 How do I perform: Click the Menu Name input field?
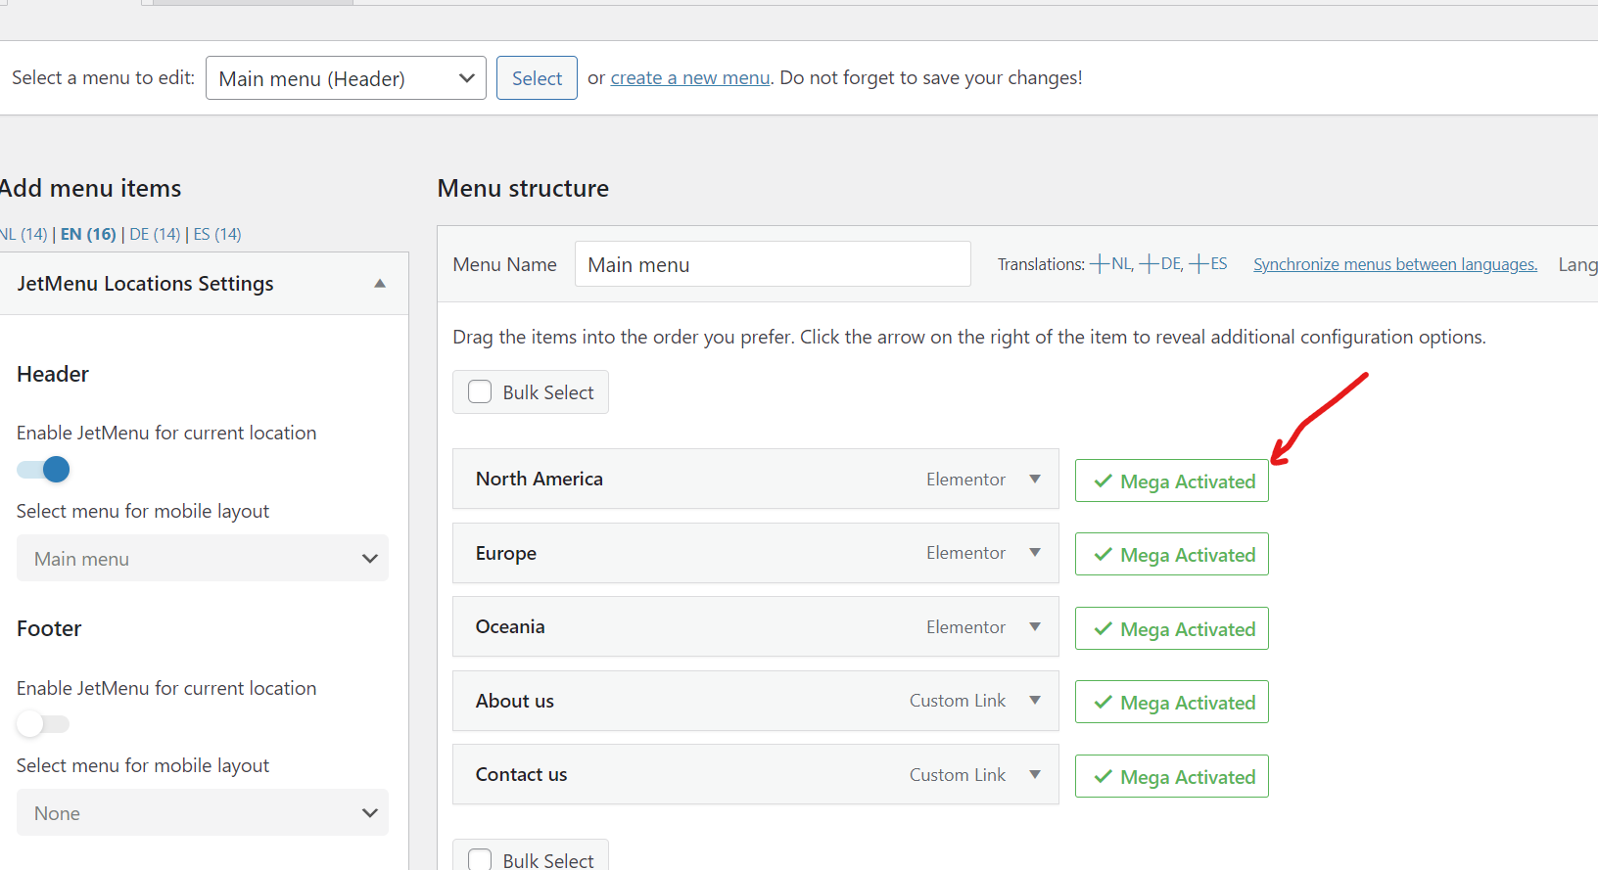coord(772,264)
